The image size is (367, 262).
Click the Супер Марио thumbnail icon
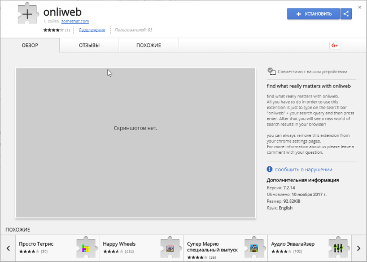[x=253, y=247]
